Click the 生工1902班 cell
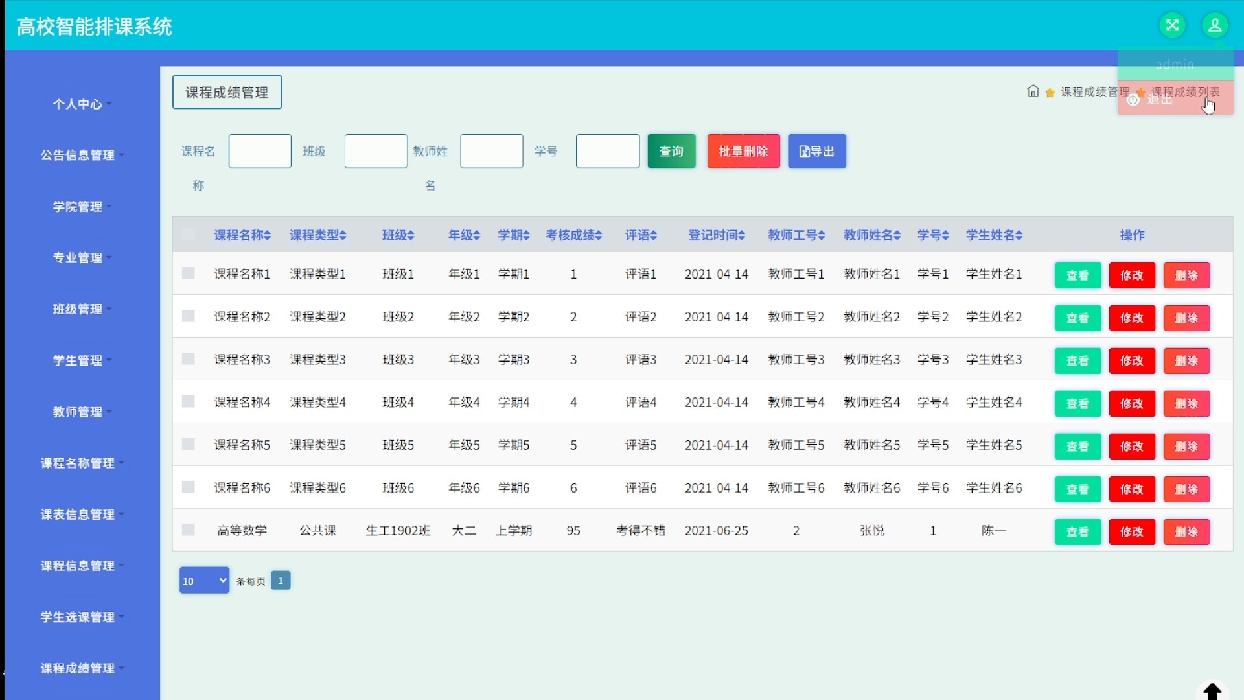 click(398, 530)
